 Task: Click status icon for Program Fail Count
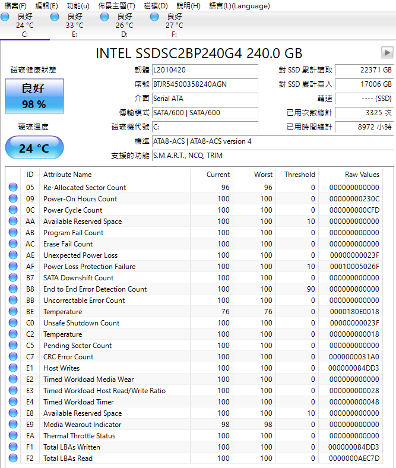[x=13, y=232]
